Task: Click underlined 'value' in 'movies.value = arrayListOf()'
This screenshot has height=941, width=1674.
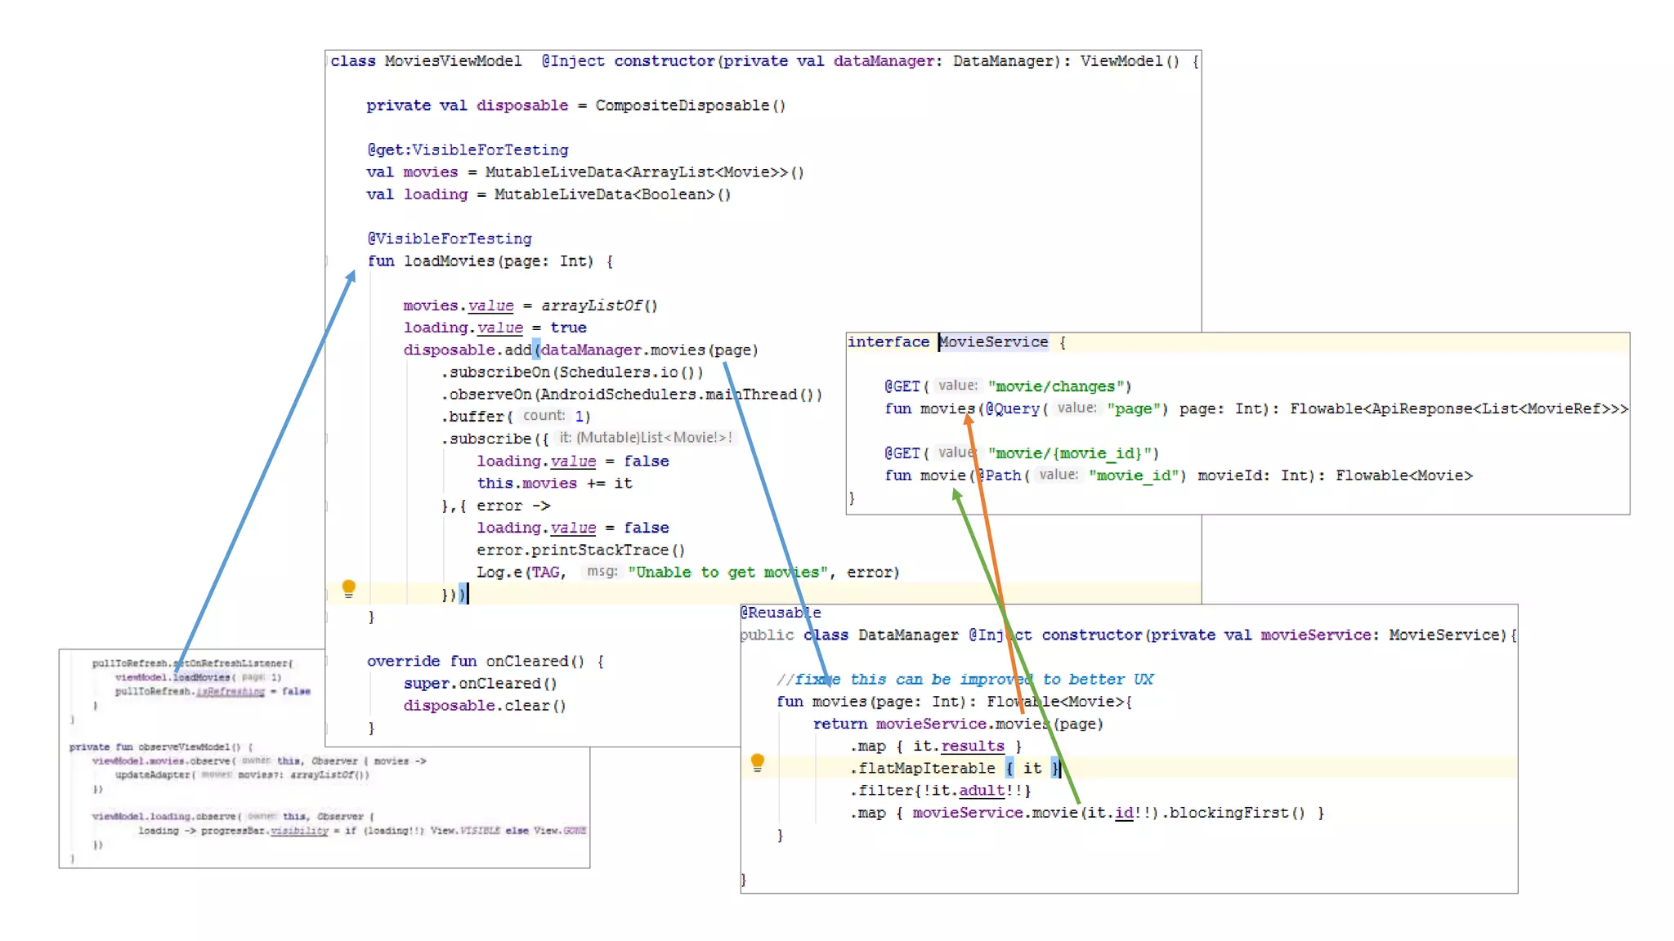Action: (490, 305)
